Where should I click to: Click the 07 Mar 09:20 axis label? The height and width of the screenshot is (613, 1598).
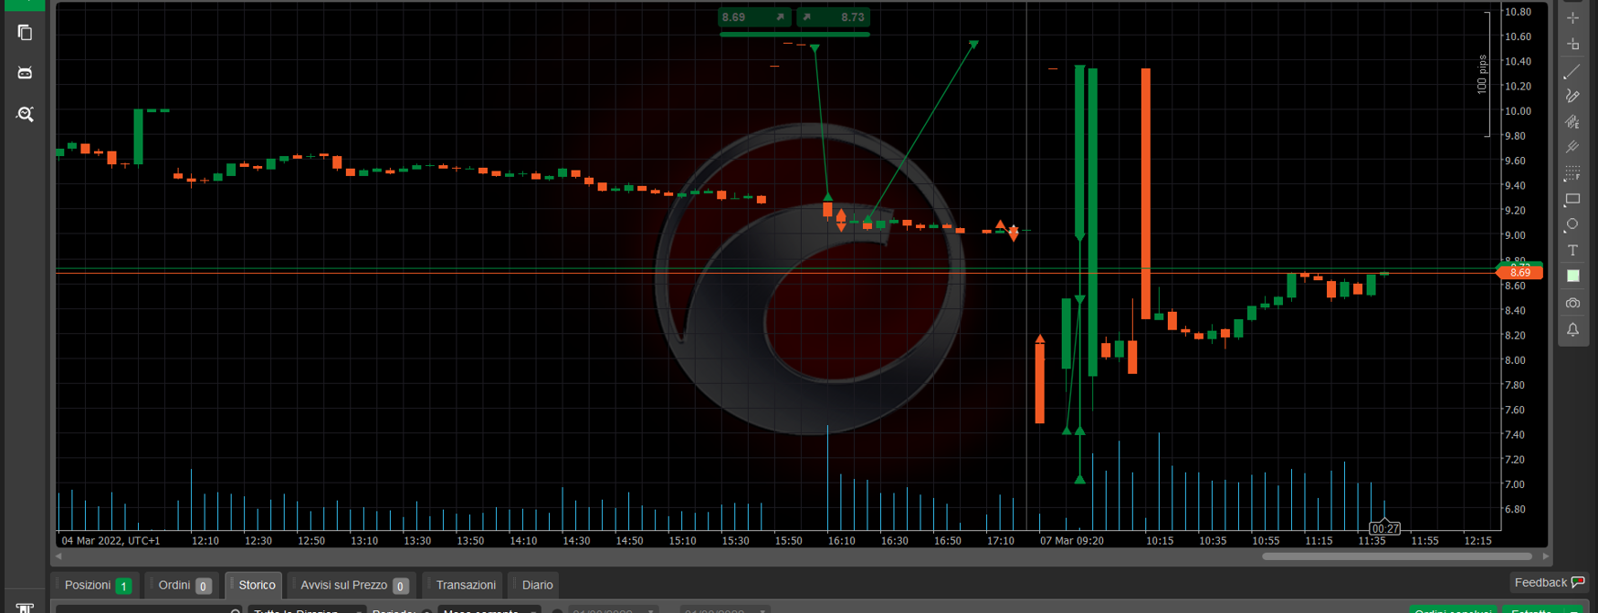click(x=1071, y=541)
